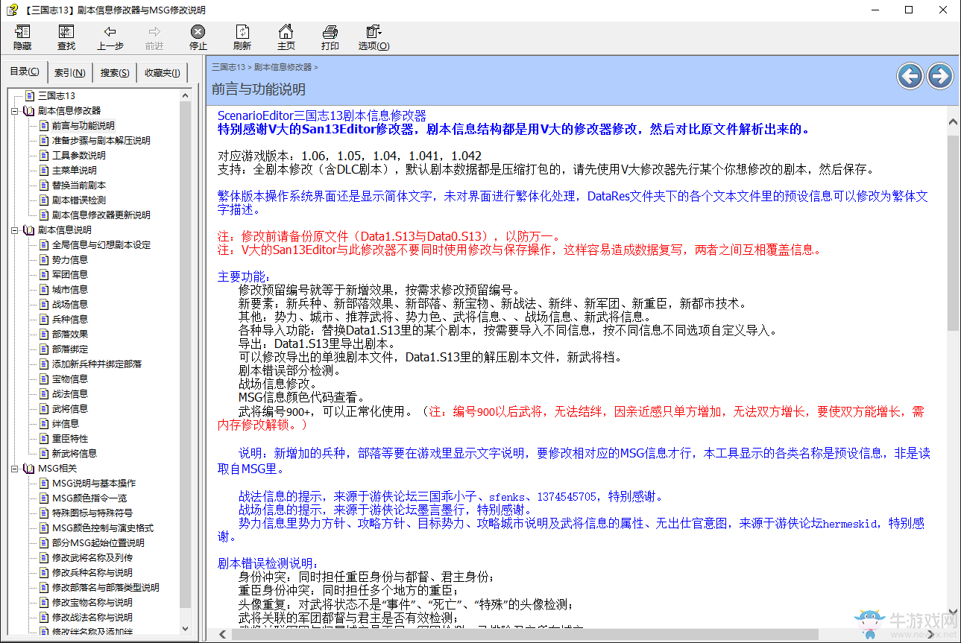Click the 三国志13 breadcrumb link
This screenshot has height=643, width=961.
pos(228,67)
